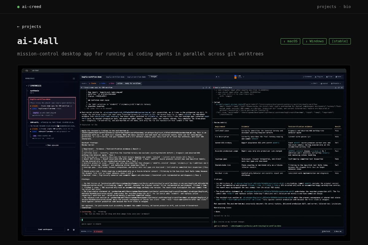
Task: Maximize the right bugfix-workflow-demo pane
Action: 339,88
